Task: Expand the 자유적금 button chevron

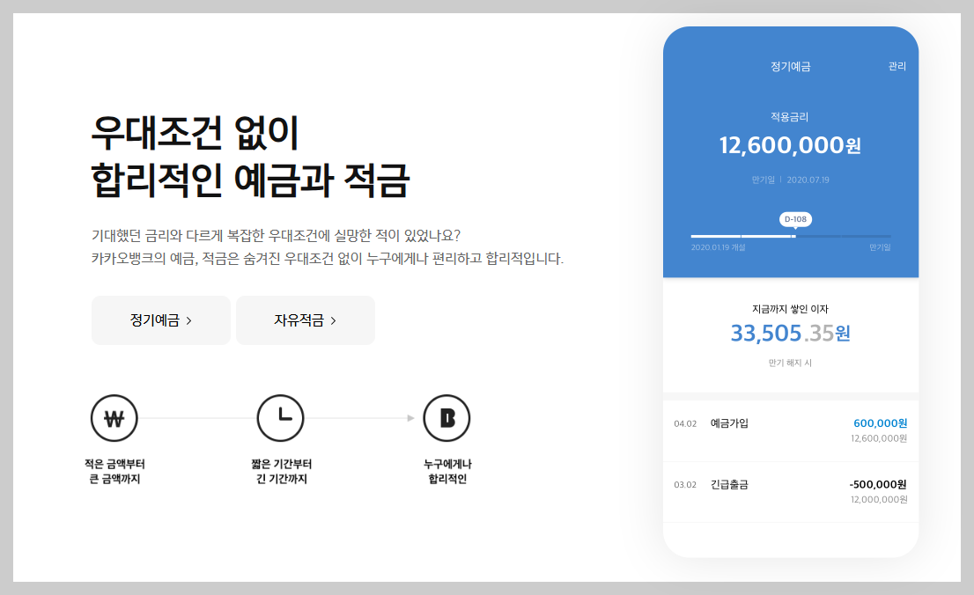Action: (333, 320)
